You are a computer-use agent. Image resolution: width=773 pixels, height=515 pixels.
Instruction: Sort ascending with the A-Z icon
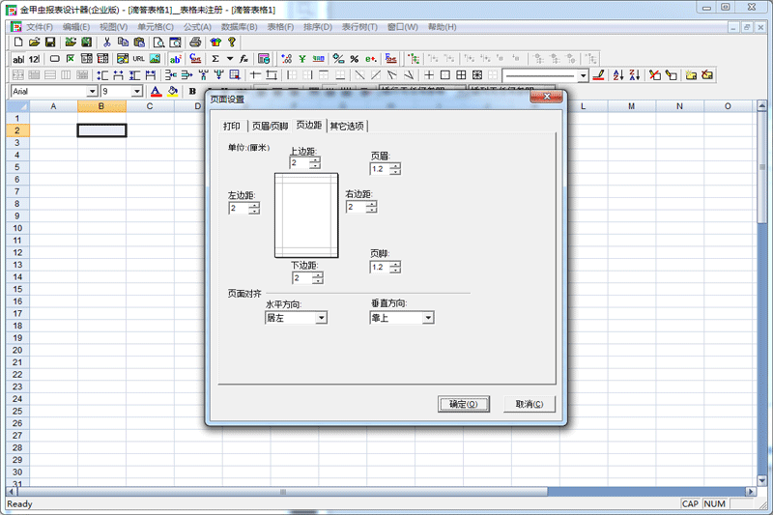[618, 75]
